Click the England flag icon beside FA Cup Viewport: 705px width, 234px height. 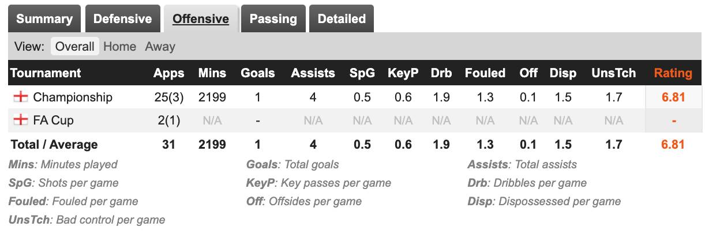click(x=20, y=120)
